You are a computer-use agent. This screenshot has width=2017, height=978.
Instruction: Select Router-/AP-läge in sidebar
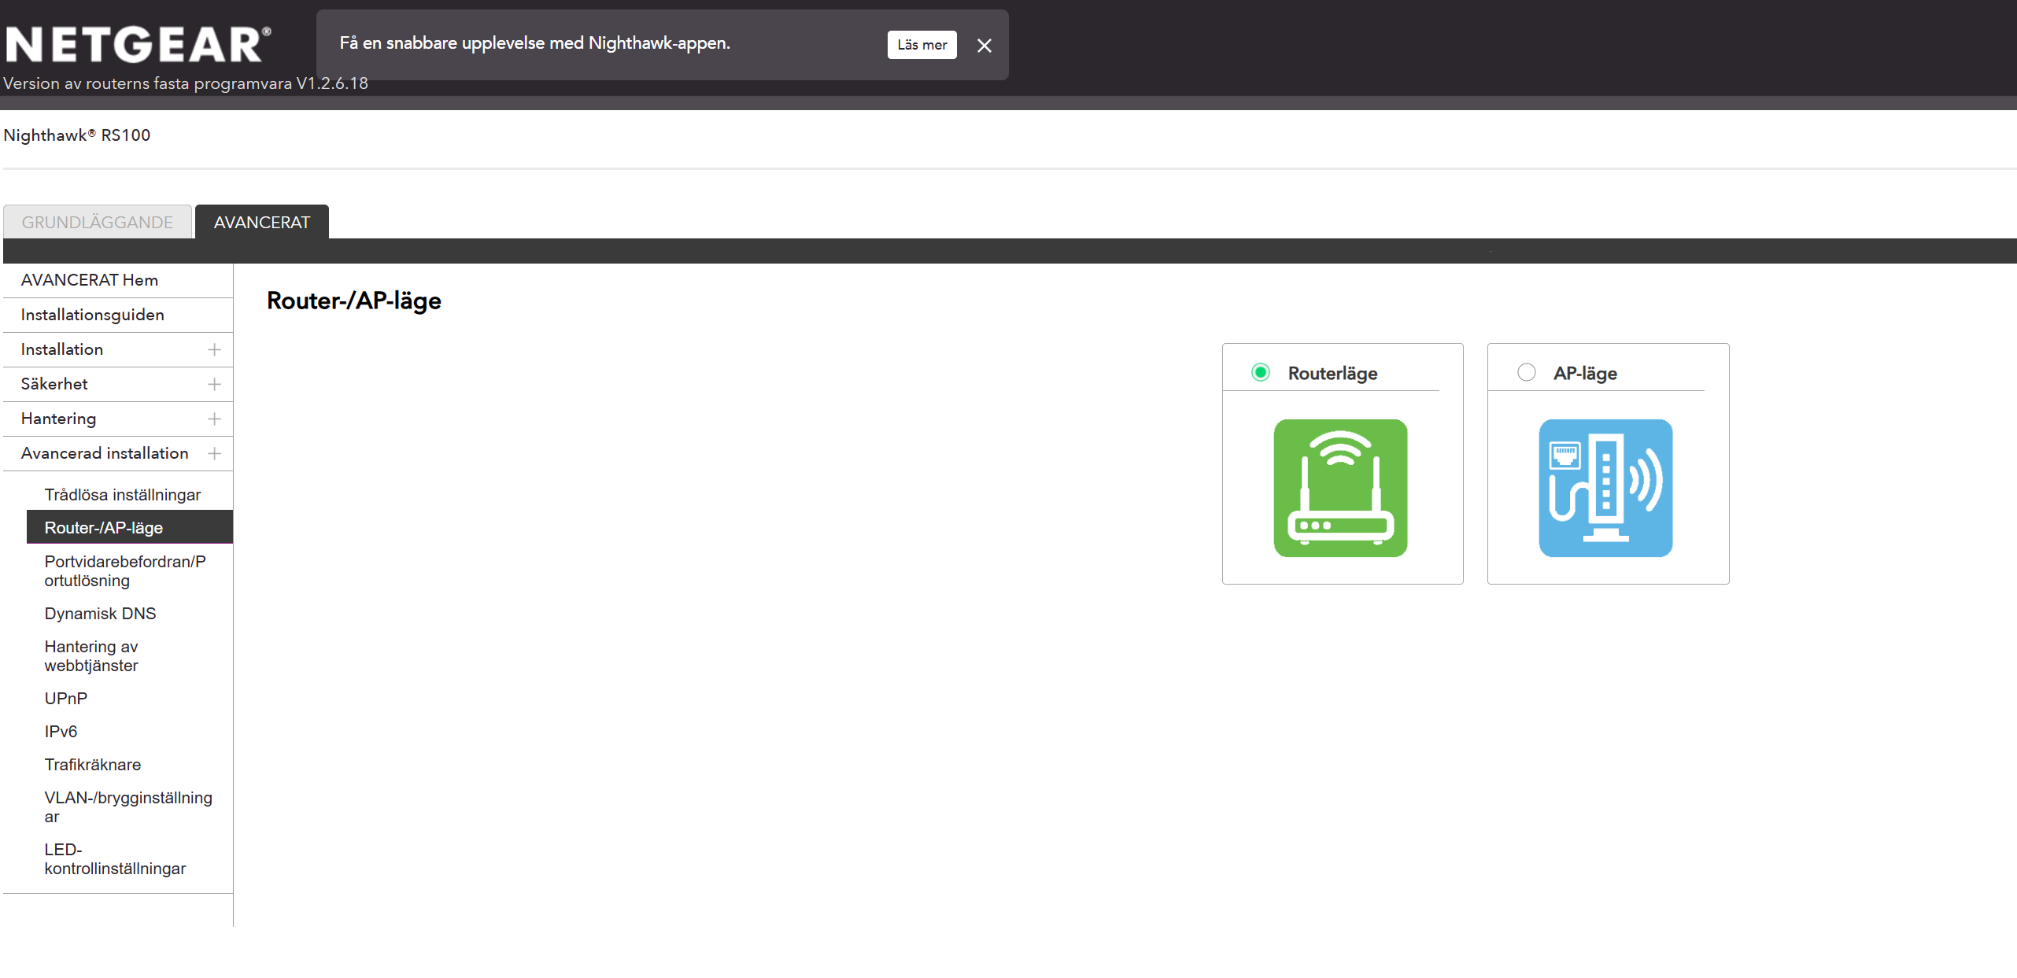coord(130,527)
